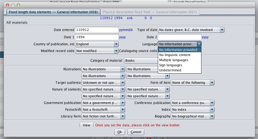
Task: Open Country of publication dropdown
Action: point(97,44)
